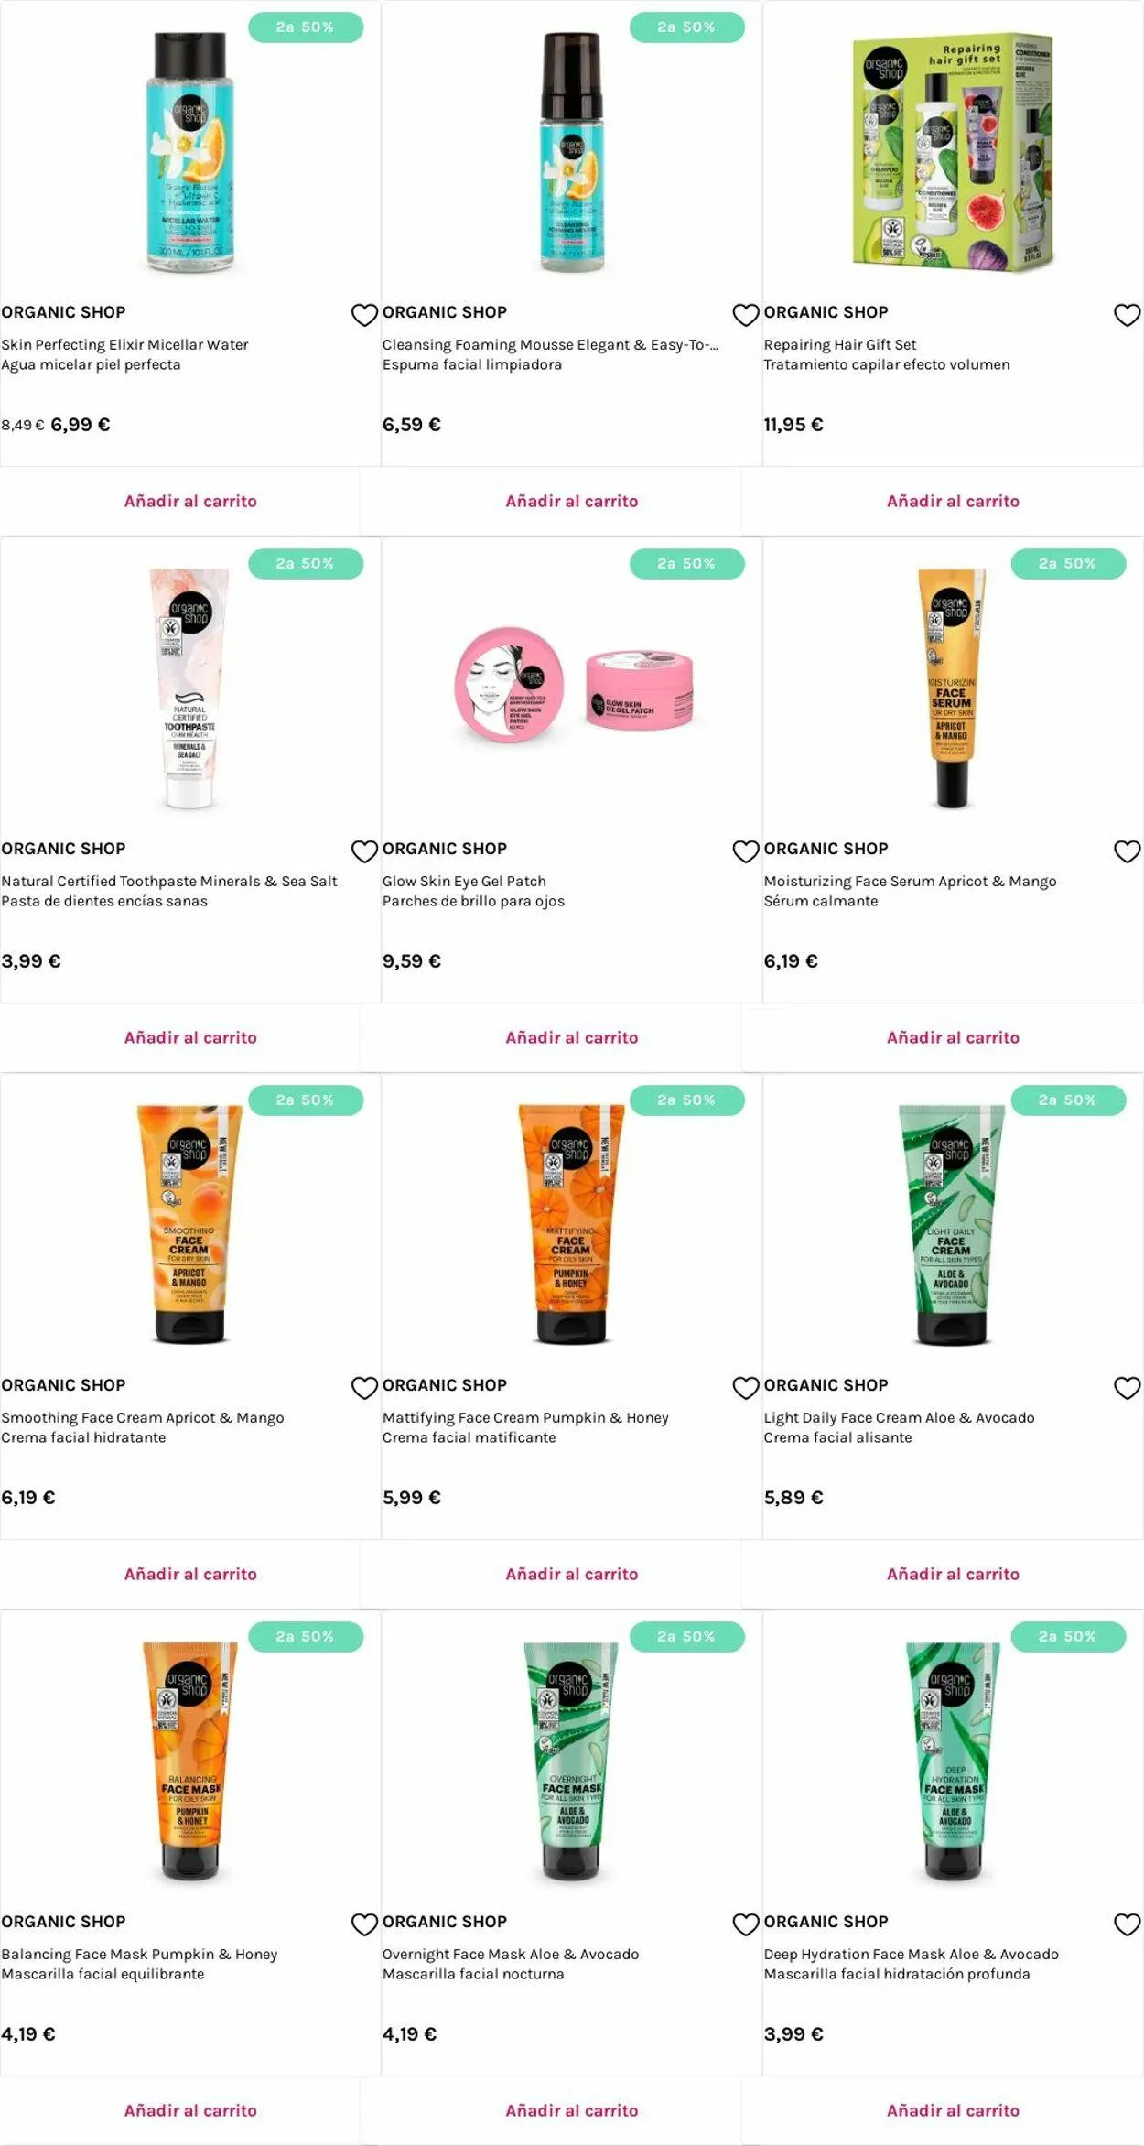The image size is (1144, 2146).
Task: Add Repairing Hair Gift Set to wishlist
Action: pos(1127,315)
